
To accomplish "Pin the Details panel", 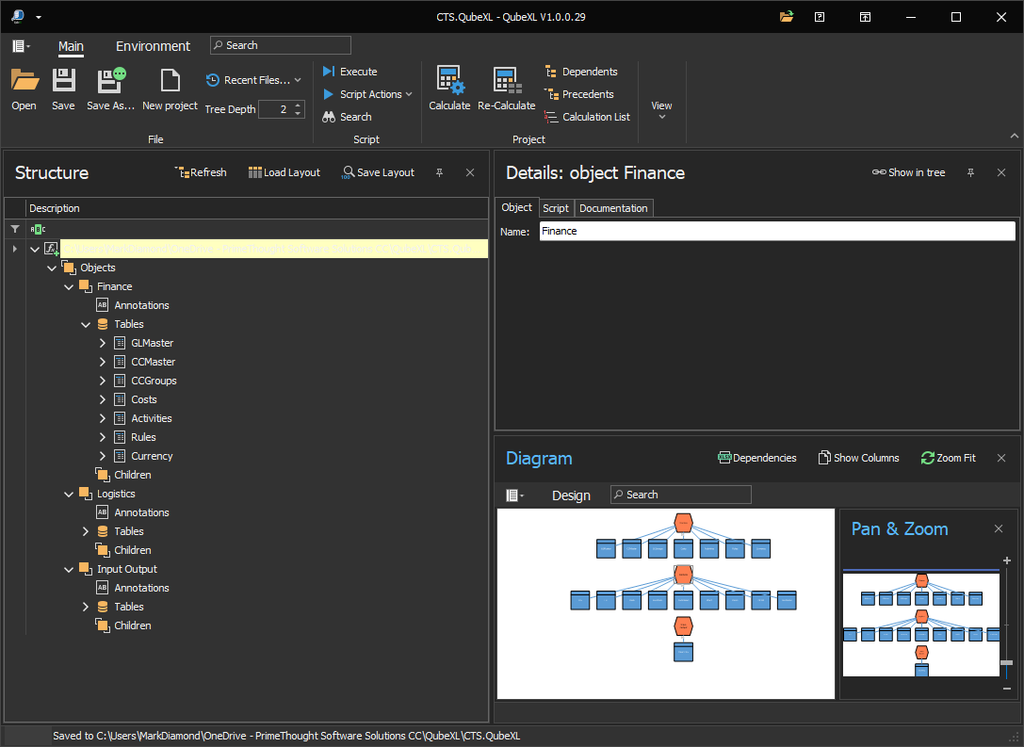I will click(971, 172).
